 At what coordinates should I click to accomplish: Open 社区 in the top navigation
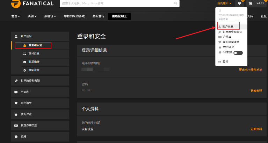(x=263, y=16)
